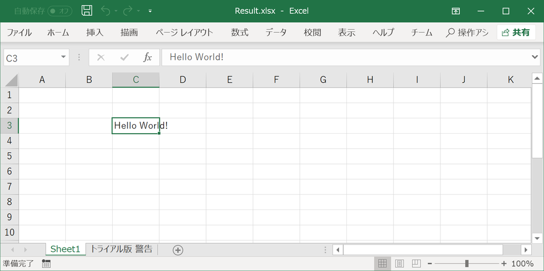The height and width of the screenshot is (271, 544).
Task: Switch to Page Layout view icon
Action: [x=399, y=264]
